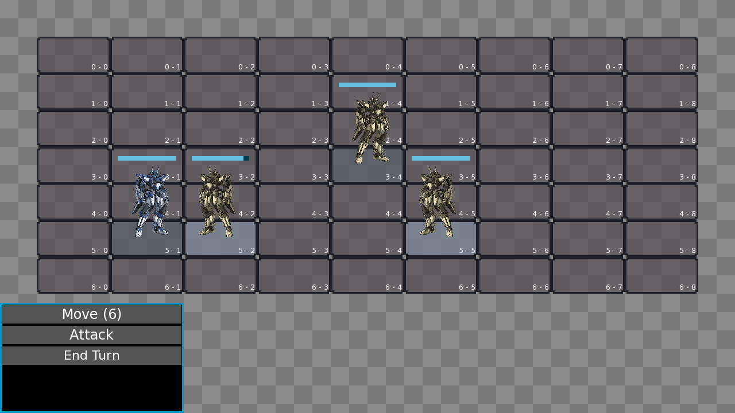Select grid tile 0-4
The width and height of the screenshot is (735, 413).
367,55
